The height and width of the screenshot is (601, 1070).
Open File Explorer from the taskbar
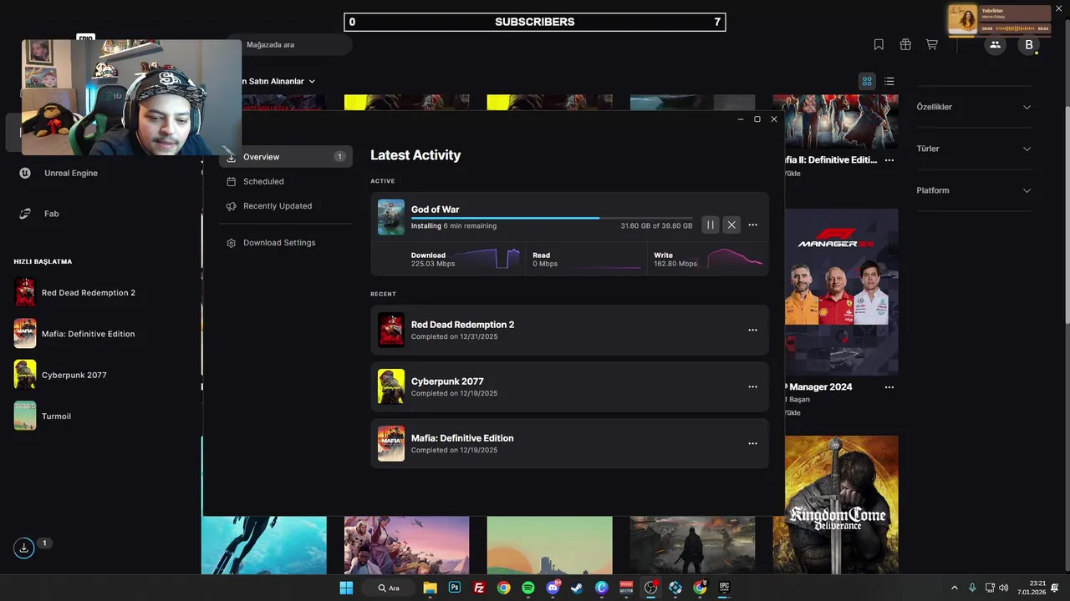(430, 588)
